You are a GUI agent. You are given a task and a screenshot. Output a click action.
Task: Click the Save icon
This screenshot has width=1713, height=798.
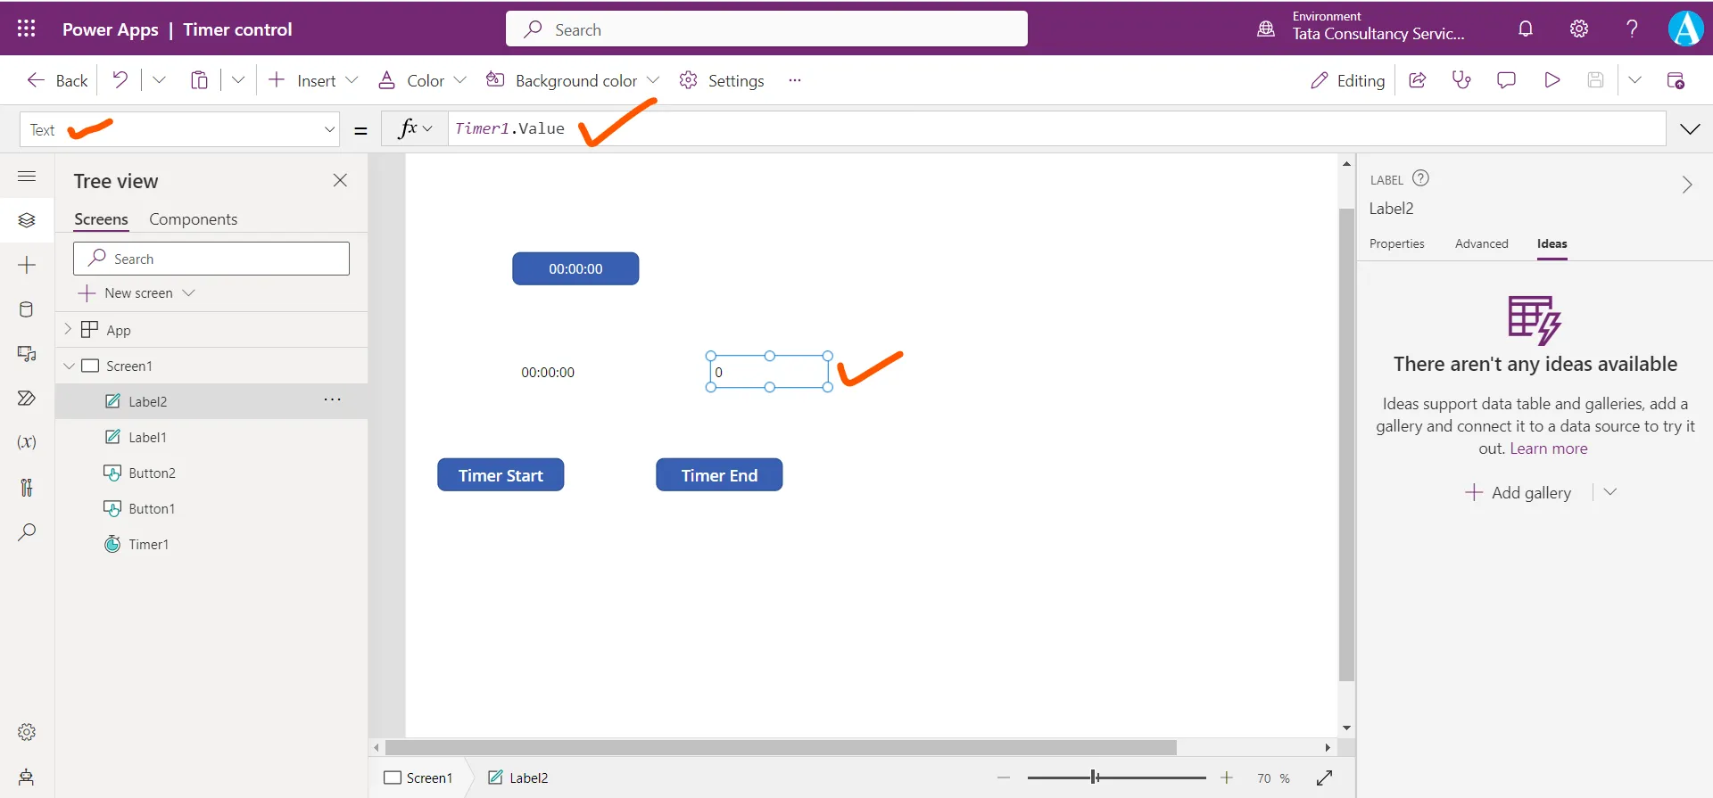1595,80
